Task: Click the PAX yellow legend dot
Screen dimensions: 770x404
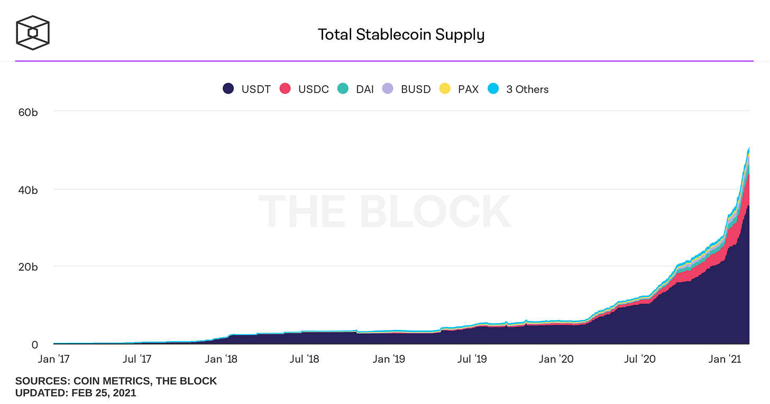Action: tap(445, 89)
